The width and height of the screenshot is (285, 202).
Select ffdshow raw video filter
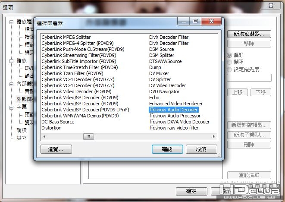tap(174, 128)
